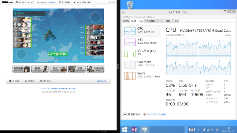Click the second CPU core graph
The image size is (237, 133).
point(215,46)
